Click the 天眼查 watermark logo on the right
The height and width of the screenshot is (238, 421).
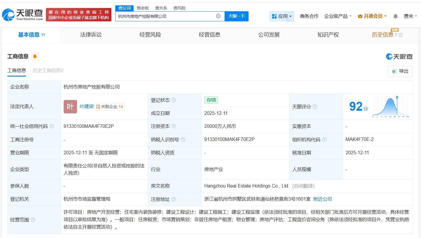click(399, 56)
